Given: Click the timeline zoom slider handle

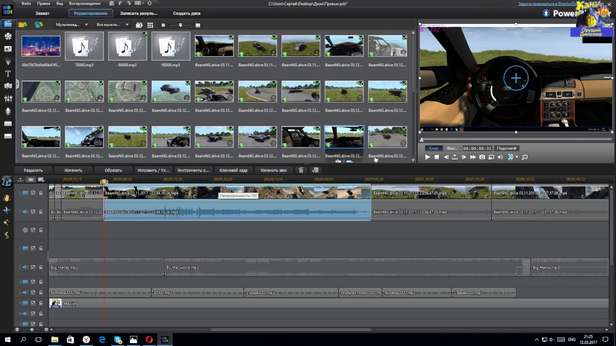Looking at the screenshot, I should coord(32,330).
